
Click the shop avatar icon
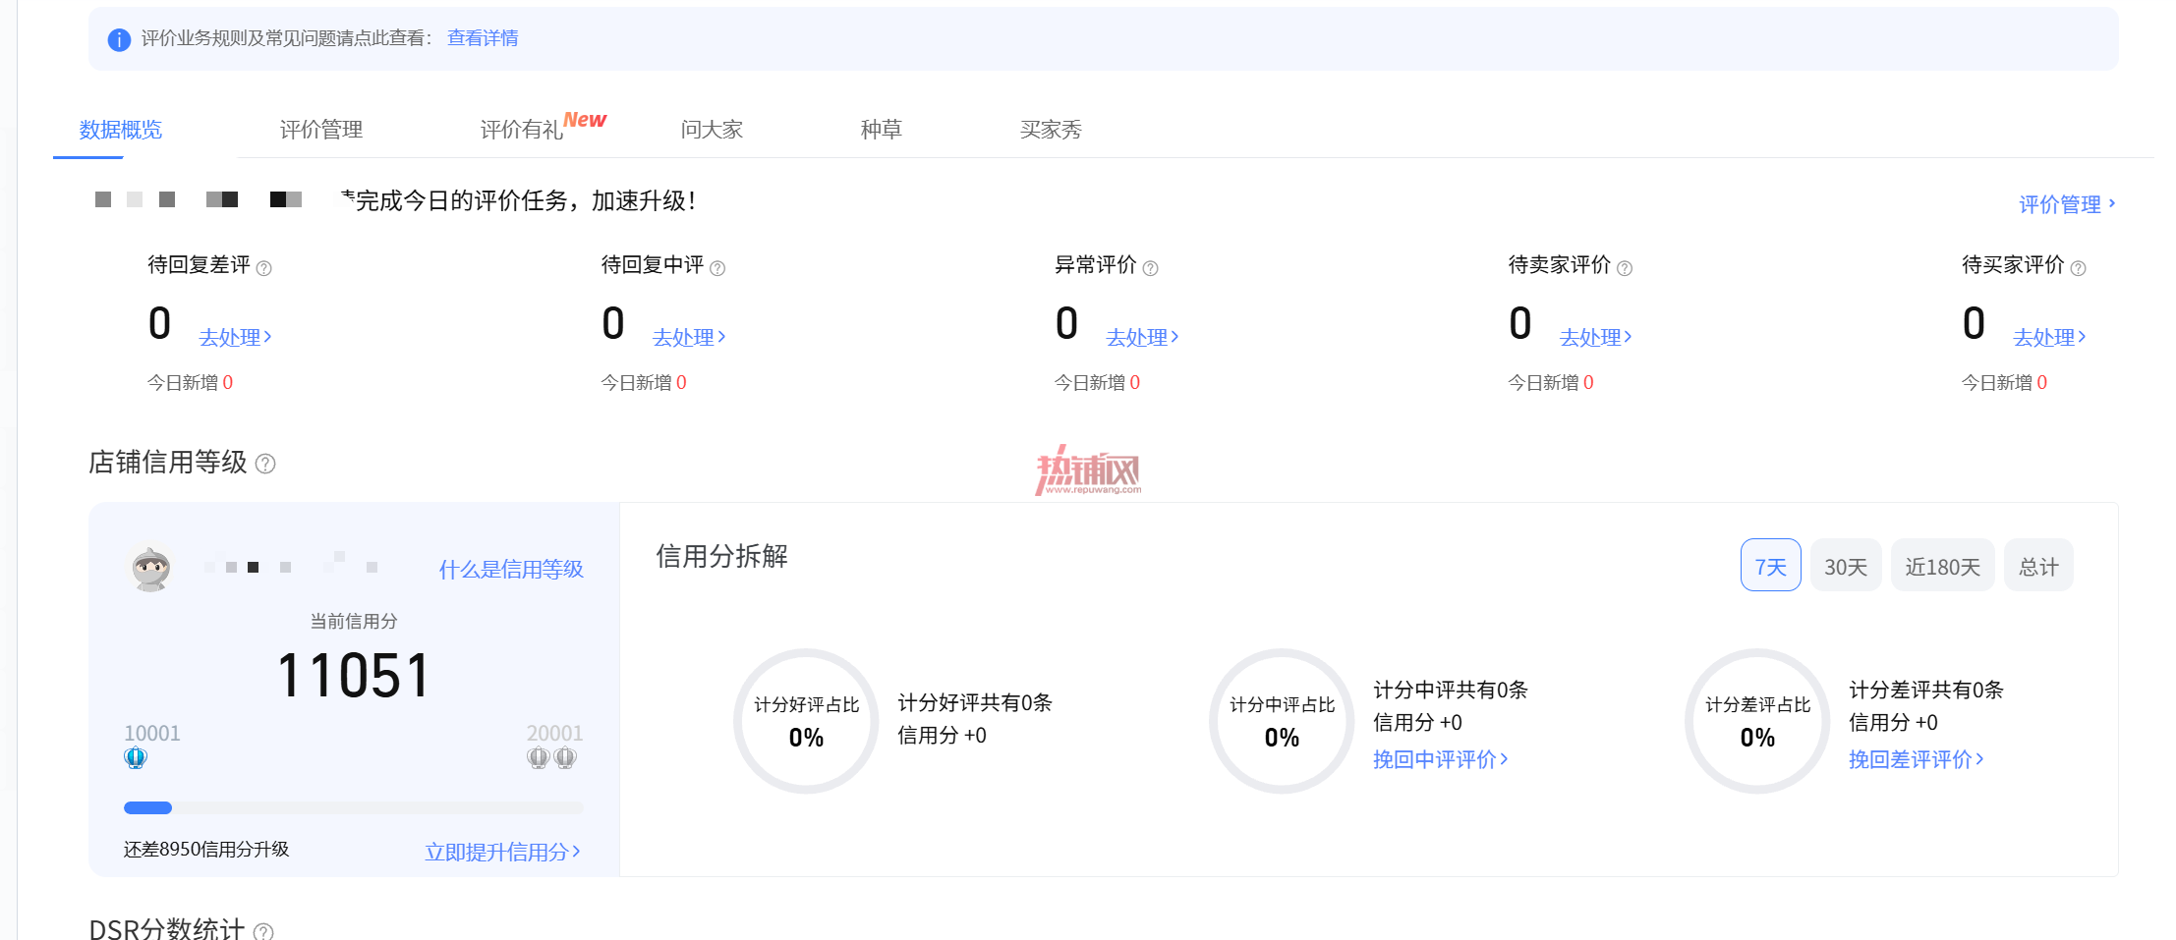(x=151, y=569)
